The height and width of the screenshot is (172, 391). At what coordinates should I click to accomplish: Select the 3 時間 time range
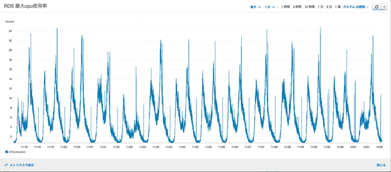[297, 7]
